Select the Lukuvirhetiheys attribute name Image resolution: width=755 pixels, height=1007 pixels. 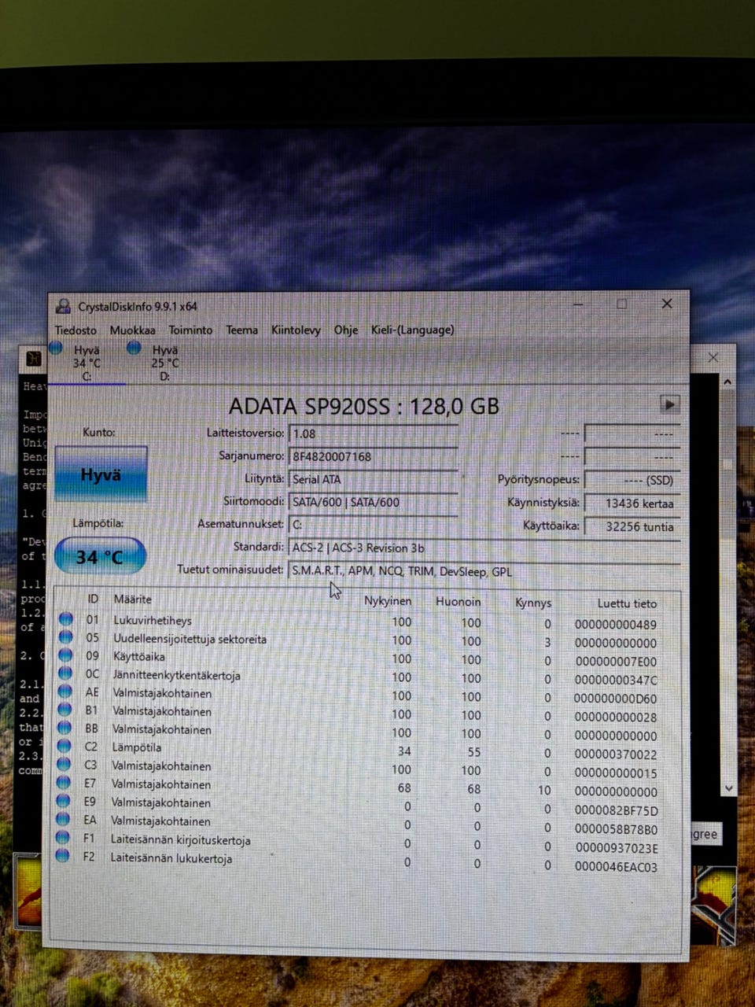tap(153, 620)
